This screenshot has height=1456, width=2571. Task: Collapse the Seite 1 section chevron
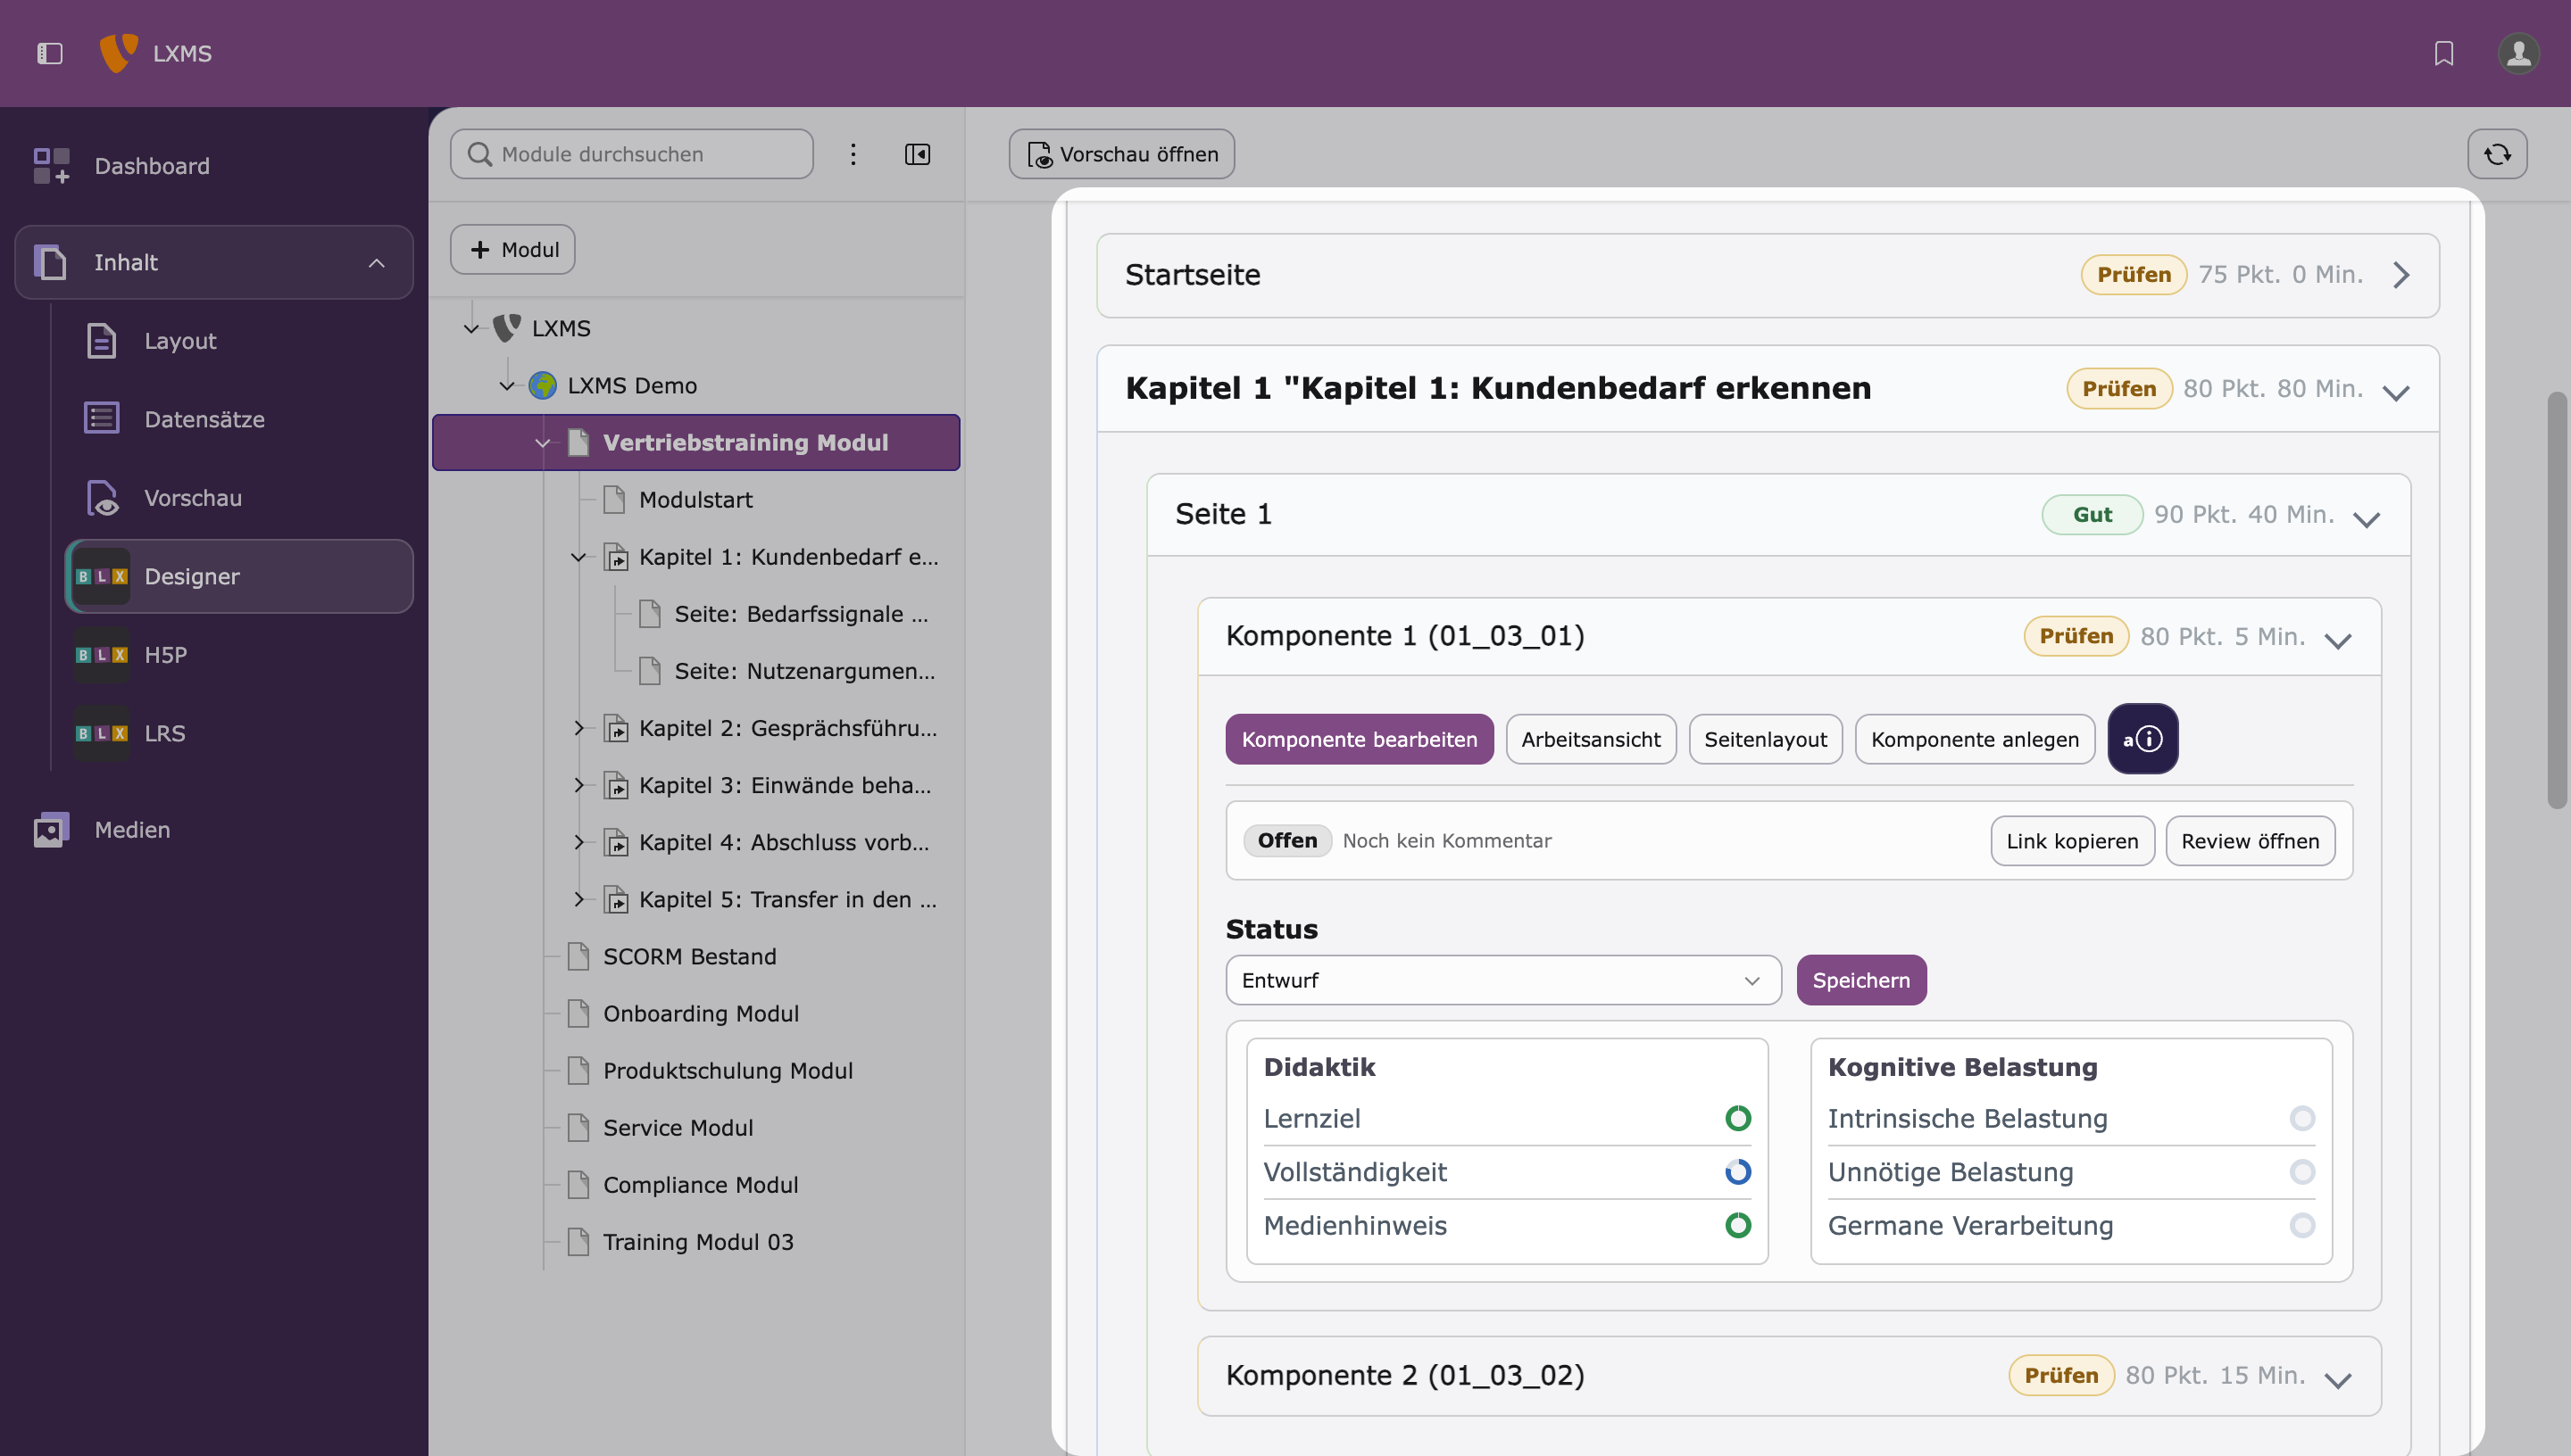coord(2367,518)
